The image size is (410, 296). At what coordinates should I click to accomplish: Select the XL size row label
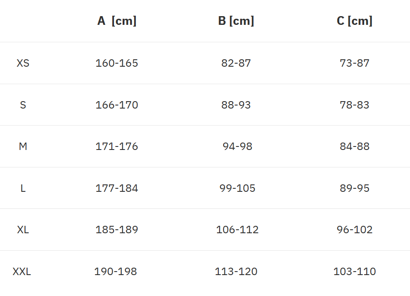[23, 230]
